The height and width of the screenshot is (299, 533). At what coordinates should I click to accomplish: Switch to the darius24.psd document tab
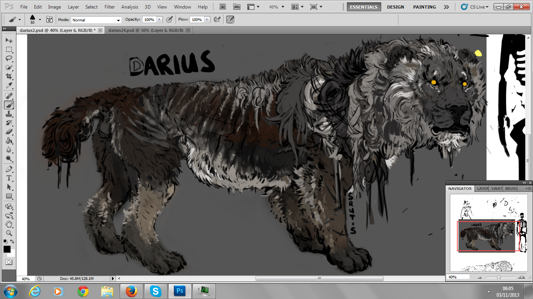(x=146, y=30)
